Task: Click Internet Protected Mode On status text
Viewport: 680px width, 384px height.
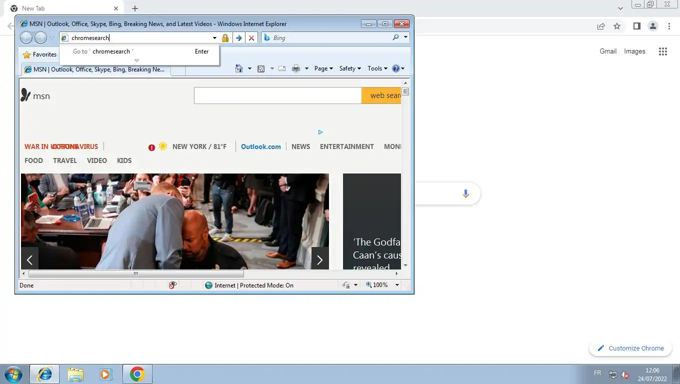Action: point(254,285)
